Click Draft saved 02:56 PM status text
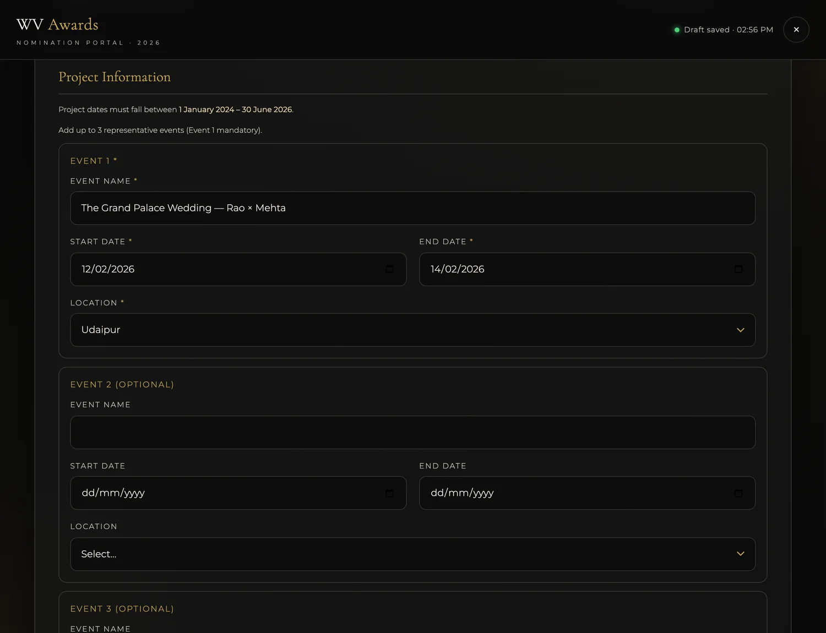The height and width of the screenshot is (633, 826). click(728, 30)
